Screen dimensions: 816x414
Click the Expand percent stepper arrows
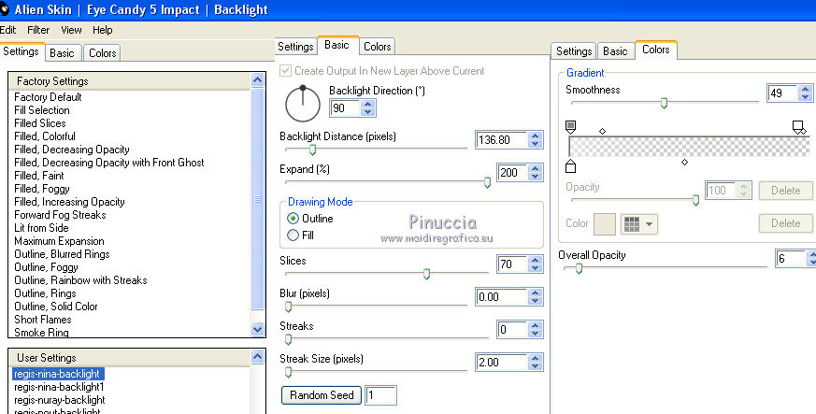tap(535, 173)
